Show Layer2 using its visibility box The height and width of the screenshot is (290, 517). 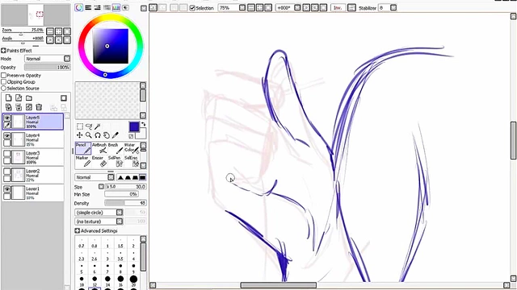point(7,172)
